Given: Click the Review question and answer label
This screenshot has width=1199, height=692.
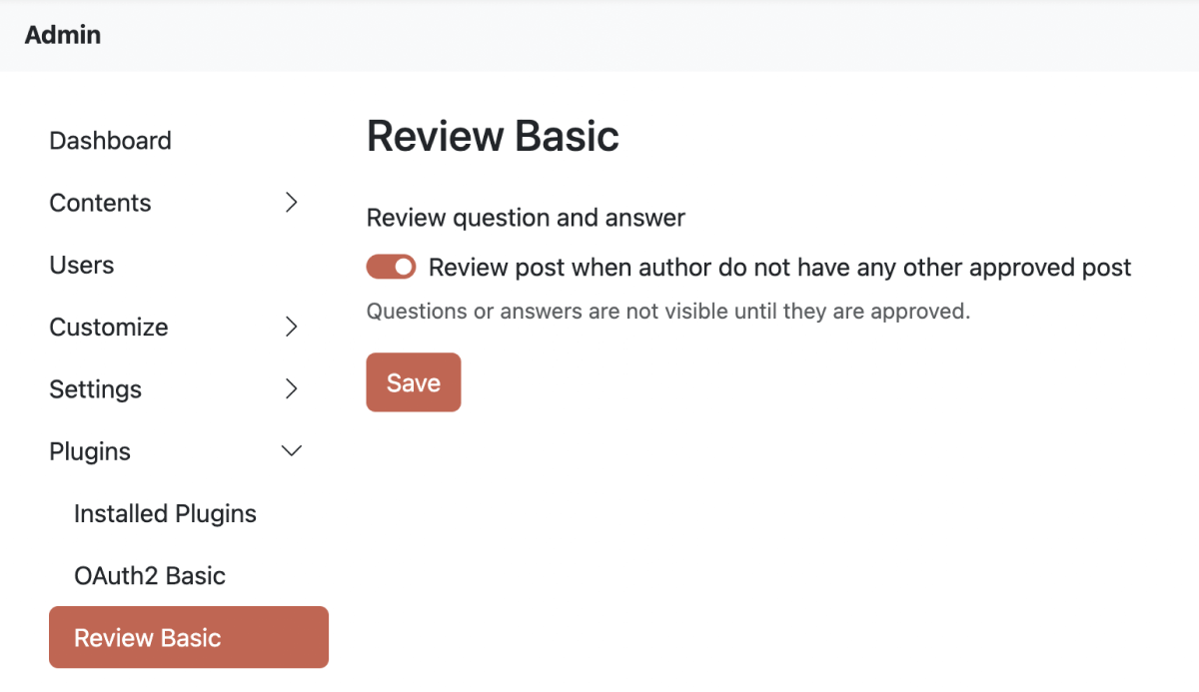Looking at the screenshot, I should point(526,217).
